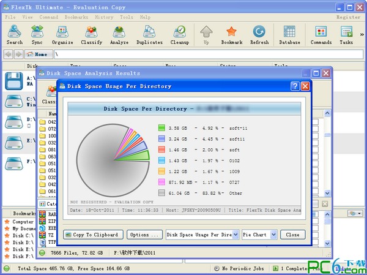The height and width of the screenshot is (275, 367).
Task: Click the Sync toolbar icon
Action: pyautogui.click(x=37, y=35)
